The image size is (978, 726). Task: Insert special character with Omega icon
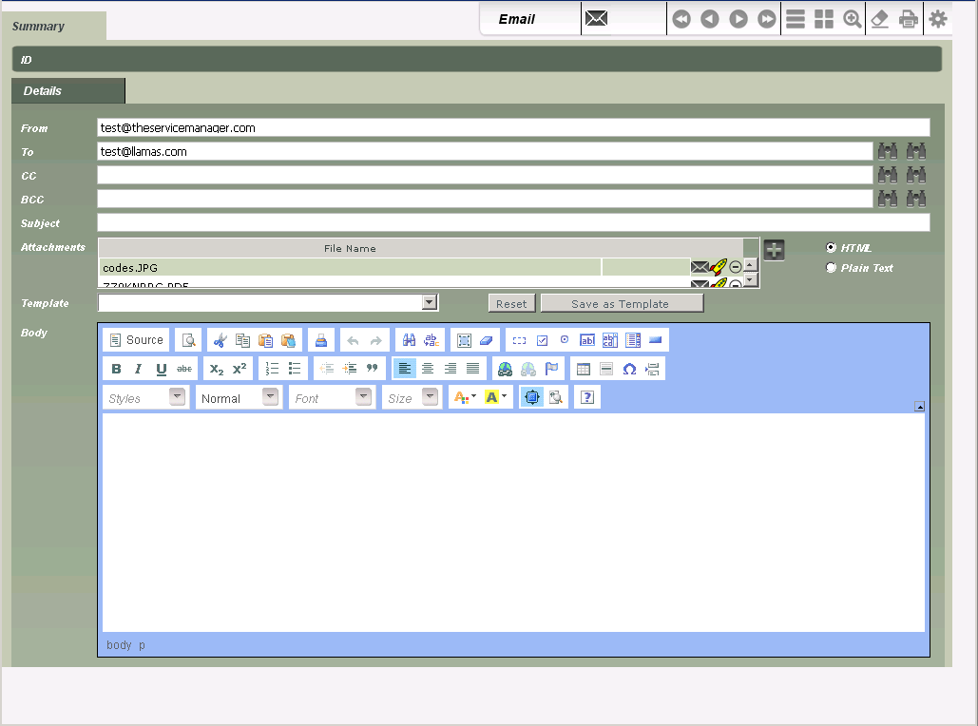tap(629, 369)
